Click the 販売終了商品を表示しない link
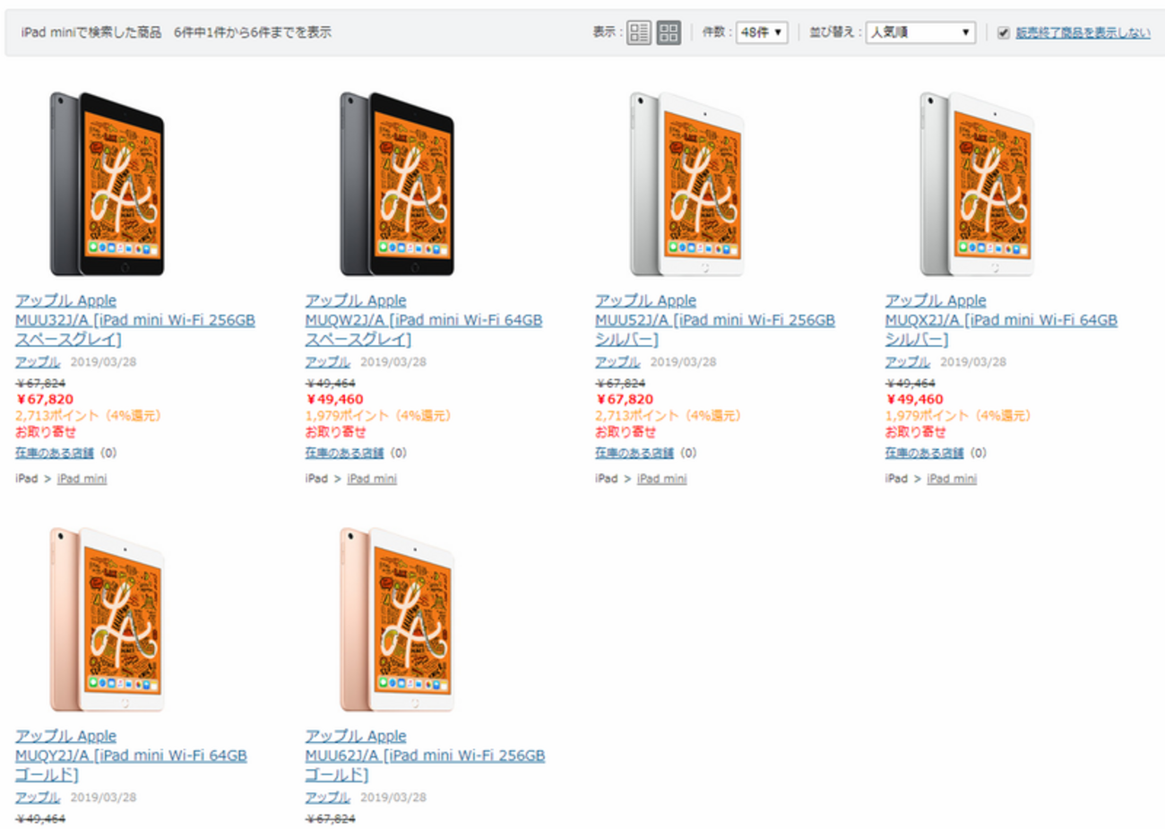Image resolution: width=1165 pixels, height=829 pixels. tap(1083, 33)
